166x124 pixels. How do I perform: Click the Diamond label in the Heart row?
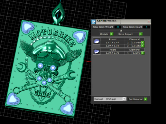(x=134, y=50)
